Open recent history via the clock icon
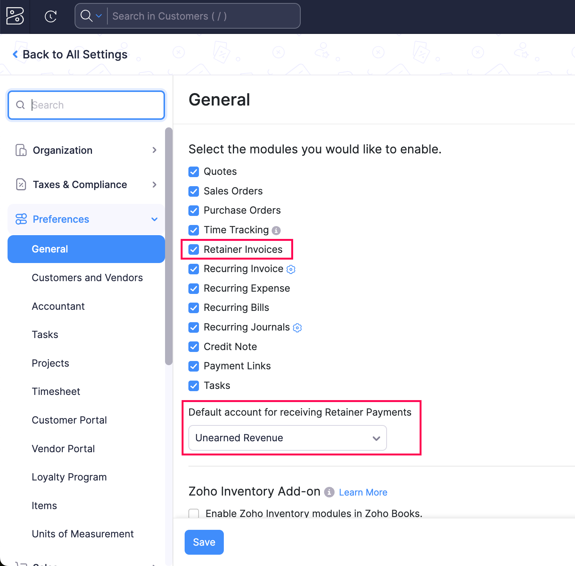Screen dimensions: 575x566 [x=50, y=16]
